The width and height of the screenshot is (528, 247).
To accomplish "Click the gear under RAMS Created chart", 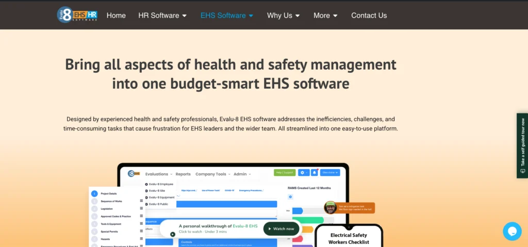I will tap(291, 197).
